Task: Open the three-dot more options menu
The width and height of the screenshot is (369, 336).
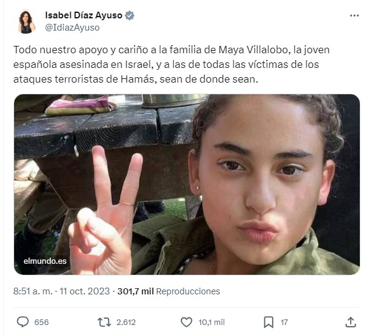Action: pos(354,16)
